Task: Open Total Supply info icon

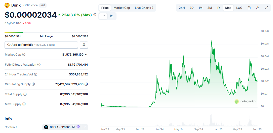Action: pos(25,94)
